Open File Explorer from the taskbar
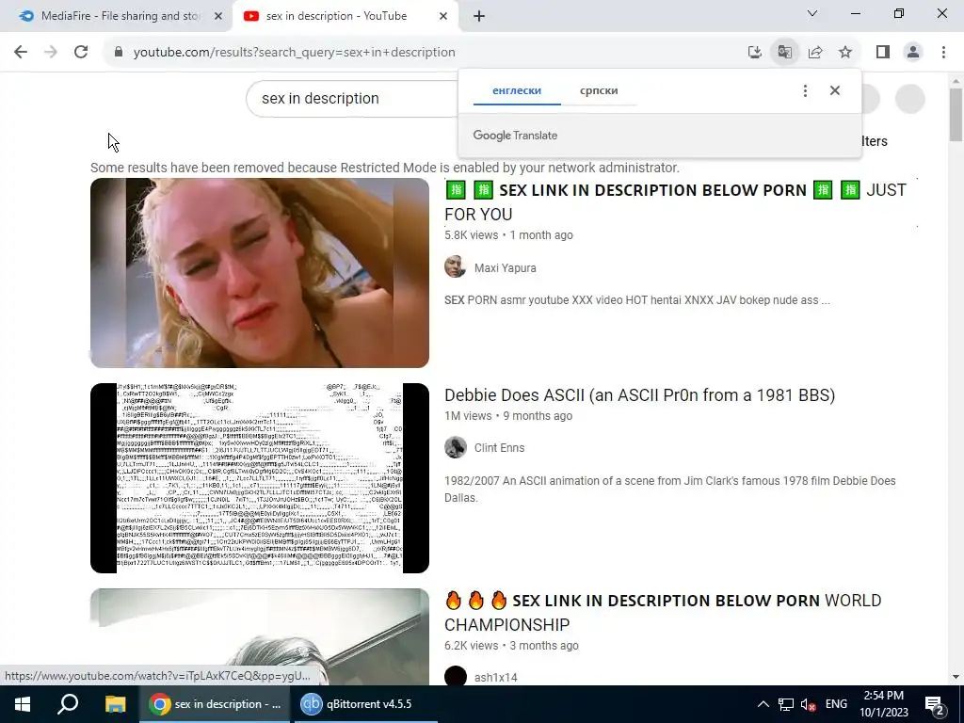Image resolution: width=964 pixels, height=723 pixels. coord(115,704)
